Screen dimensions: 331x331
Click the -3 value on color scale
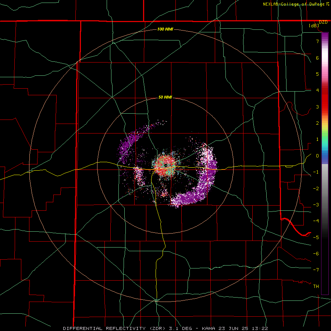tap(316, 205)
